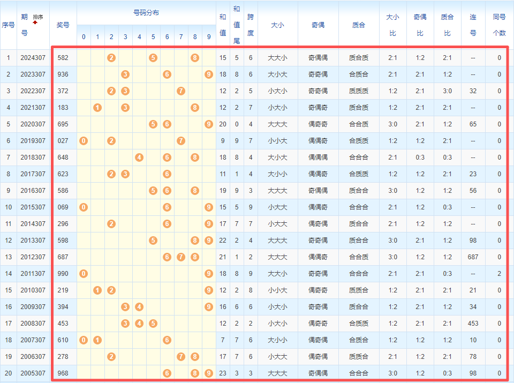Image resolution: width=514 pixels, height=383 pixels.
Task: Click the orange ball 4 in row 2018307
Action: click(139, 157)
